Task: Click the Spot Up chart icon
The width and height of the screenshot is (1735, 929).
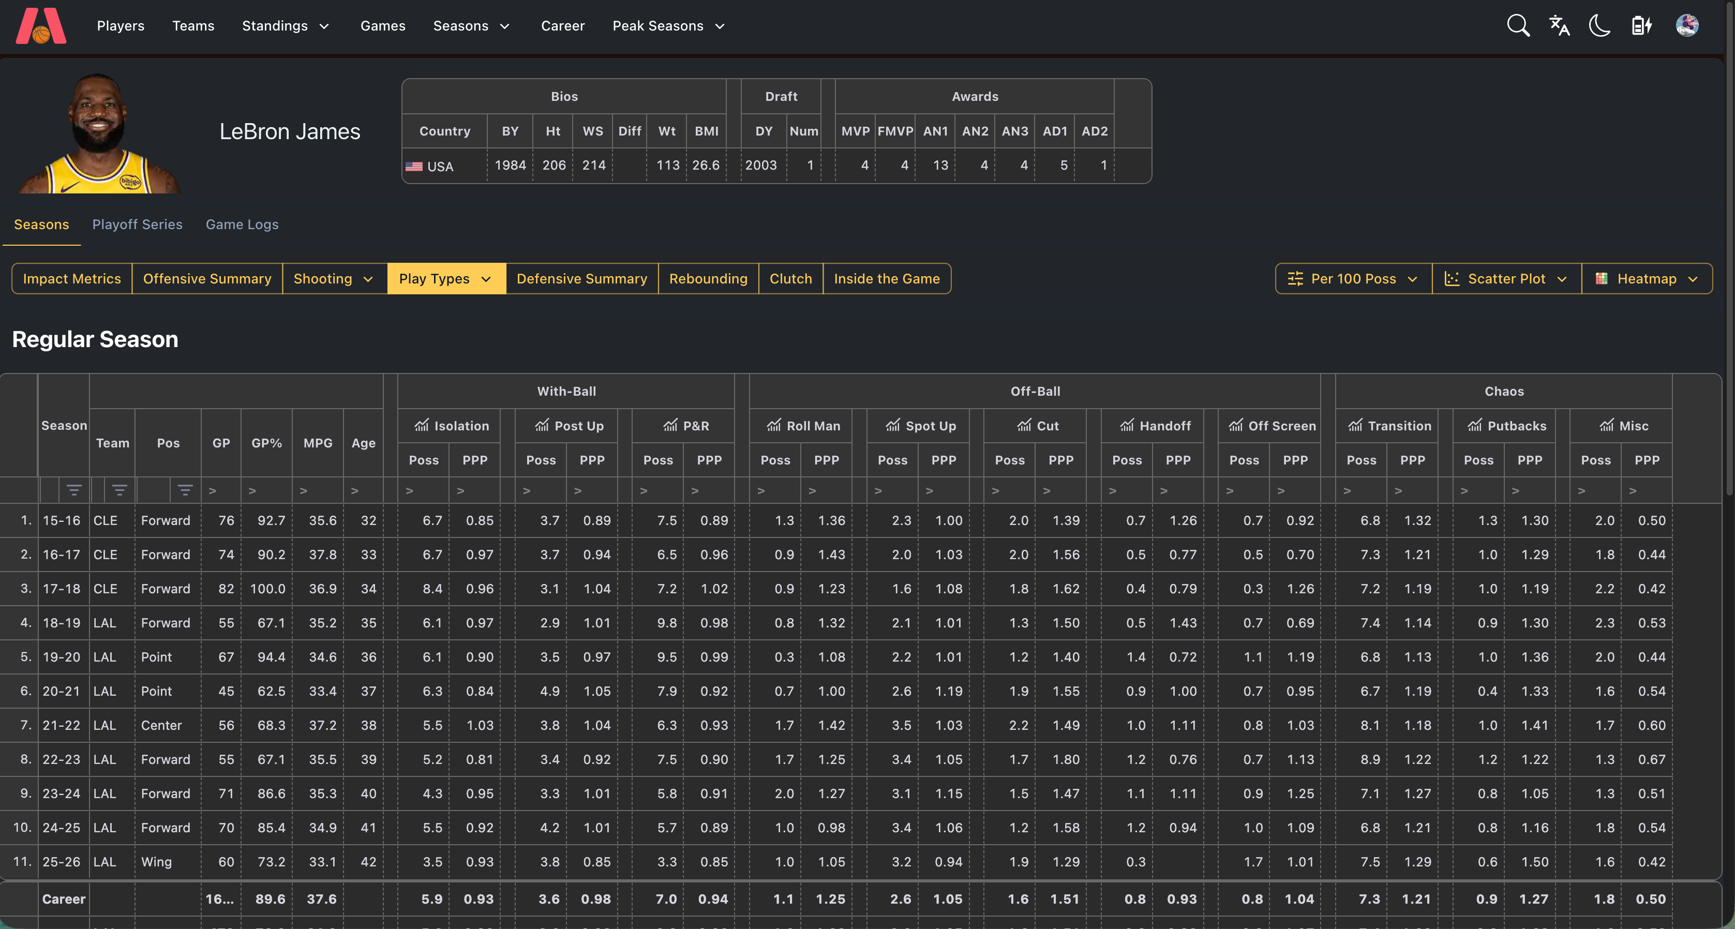Action: [x=893, y=425]
